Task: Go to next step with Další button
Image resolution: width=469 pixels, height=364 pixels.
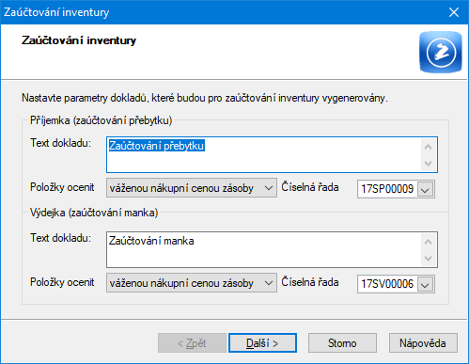Action: [x=262, y=343]
